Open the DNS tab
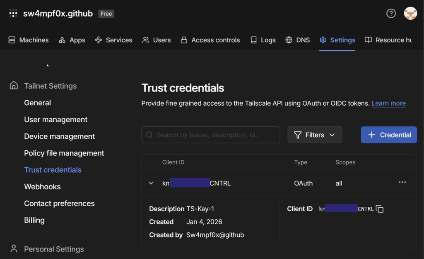Screen dimensions: 424x259 coord(298,40)
